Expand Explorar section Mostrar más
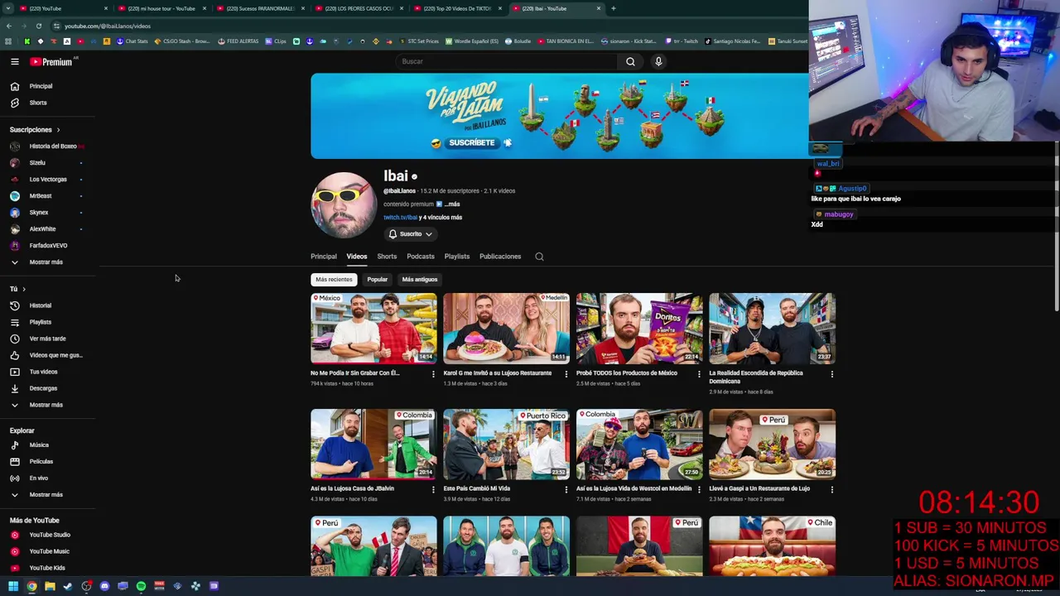The width and height of the screenshot is (1060, 596). (x=48, y=494)
